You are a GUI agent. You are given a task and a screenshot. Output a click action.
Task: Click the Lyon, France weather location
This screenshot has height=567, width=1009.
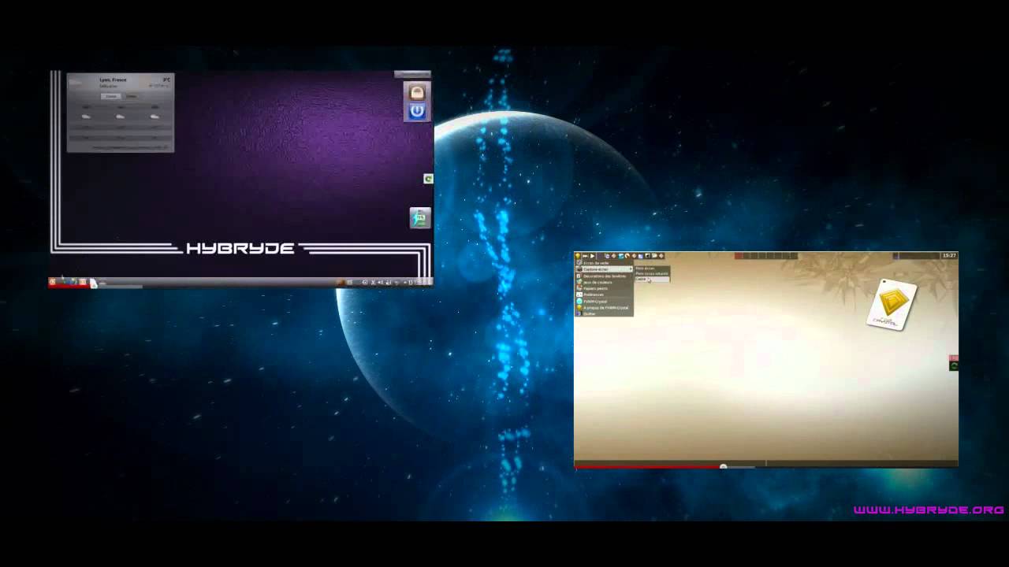(x=113, y=80)
